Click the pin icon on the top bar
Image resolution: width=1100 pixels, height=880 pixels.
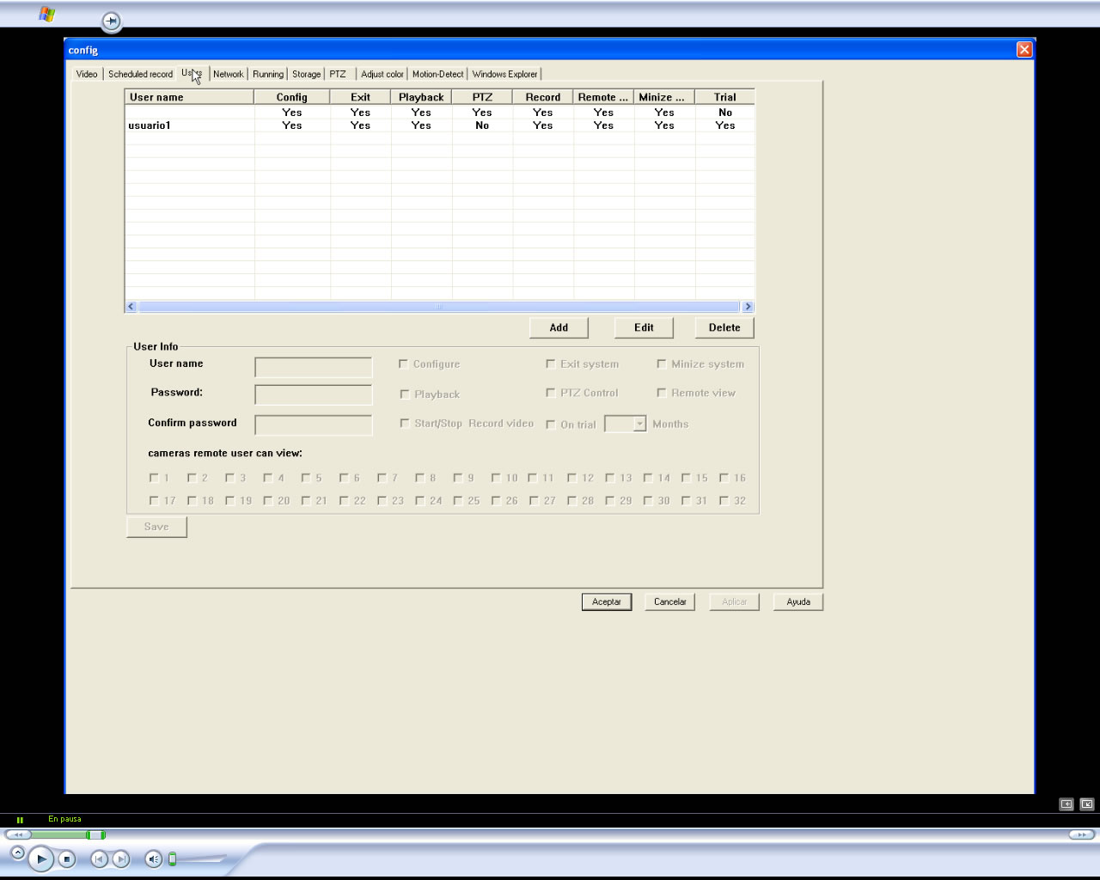click(x=111, y=21)
